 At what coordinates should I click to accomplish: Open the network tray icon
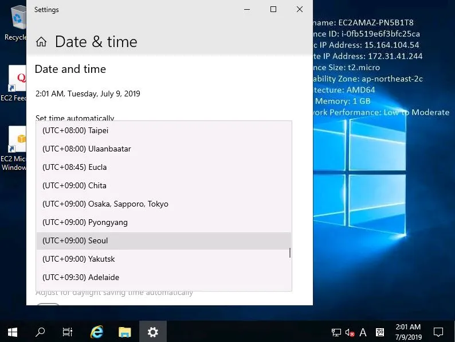pos(336,332)
